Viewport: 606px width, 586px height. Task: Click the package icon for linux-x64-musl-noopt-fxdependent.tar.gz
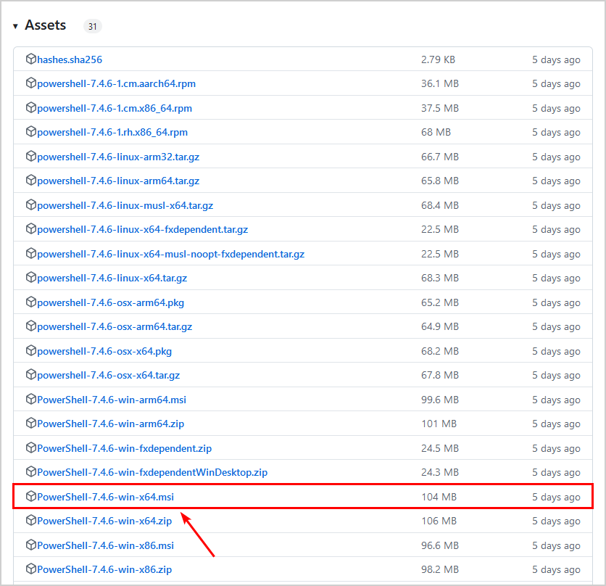(x=31, y=253)
